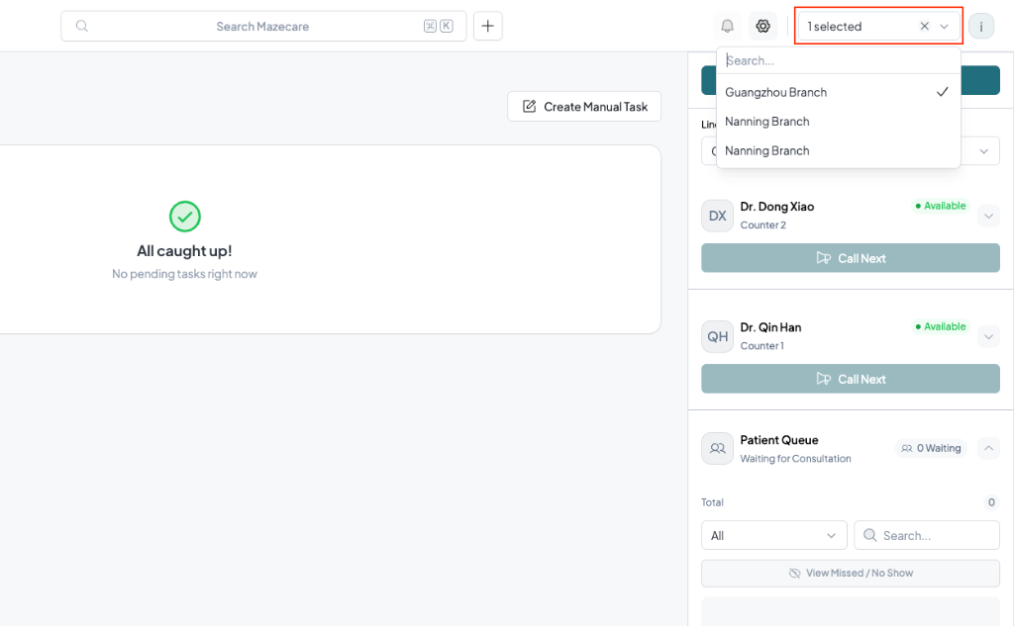Click the info icon at top right
Image resolution: width=1014 pixels, height=626 pixels.
pos(981,27)
